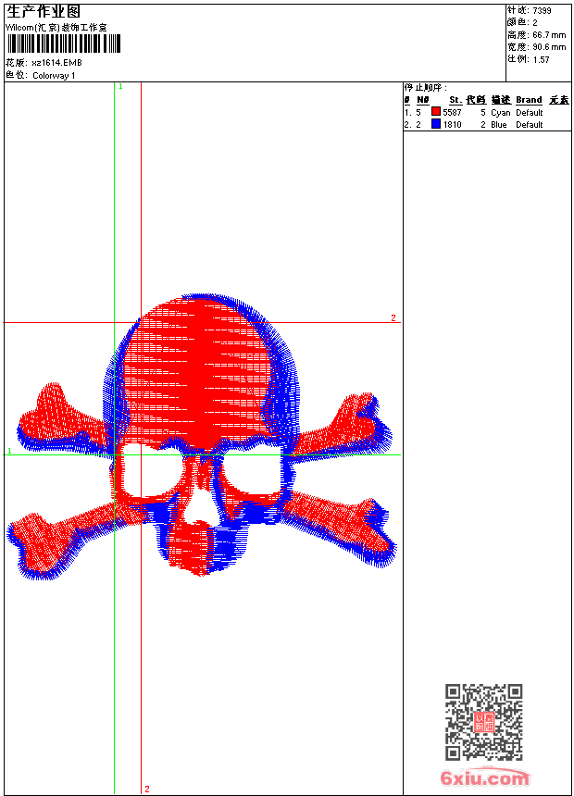Click the QR code at bottom right
Screen dimensions: 574x796
click(x=483, y=722)
